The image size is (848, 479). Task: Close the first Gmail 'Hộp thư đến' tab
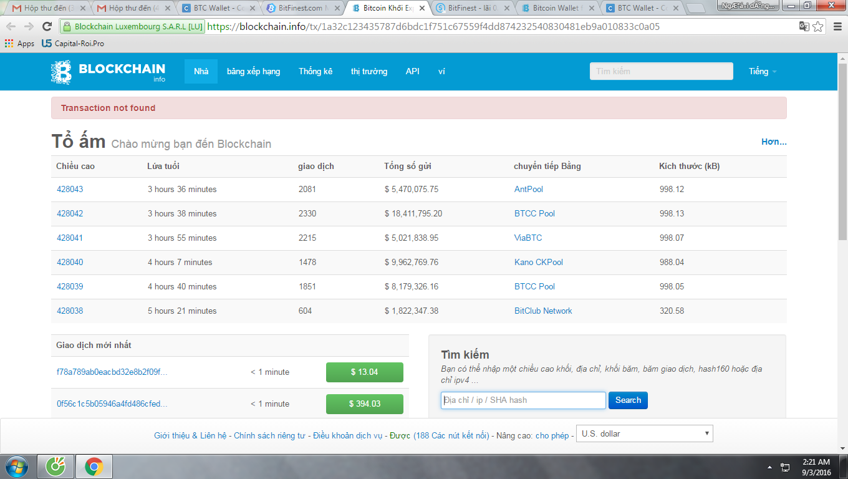(82, 8)
